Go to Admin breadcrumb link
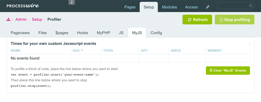 click(x=21, y=19)
